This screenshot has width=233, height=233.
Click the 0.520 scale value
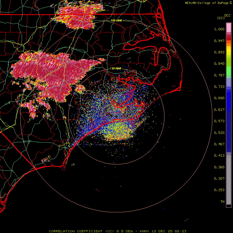click(x=219, y=133)
